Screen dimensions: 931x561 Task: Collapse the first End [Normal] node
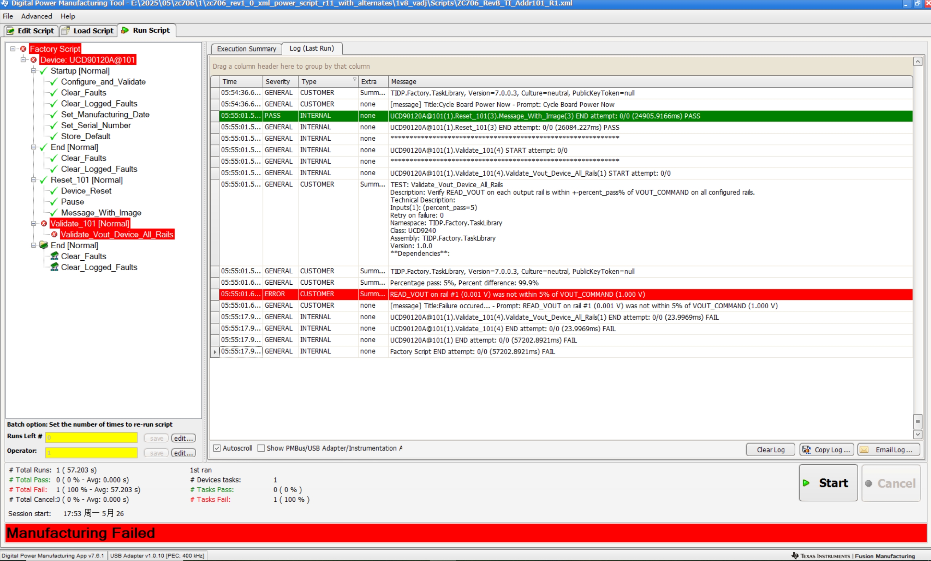click(x=33, y=147)
